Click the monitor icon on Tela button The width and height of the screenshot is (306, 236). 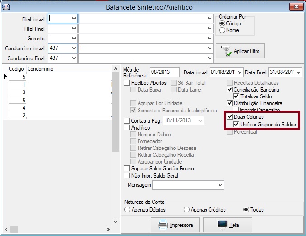(x=222, y=225)
